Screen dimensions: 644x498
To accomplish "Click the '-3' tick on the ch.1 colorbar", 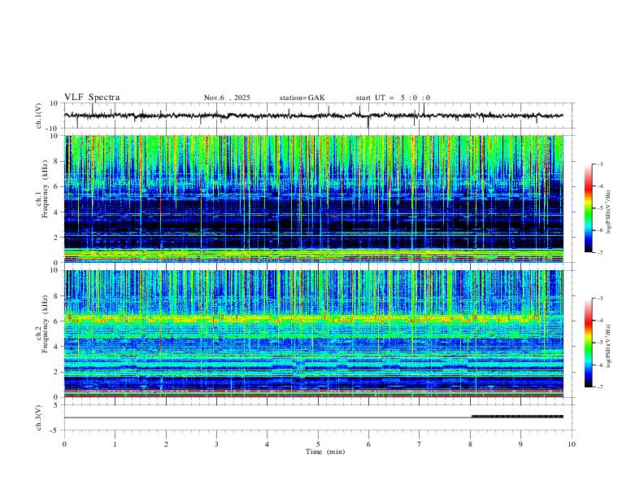I will pos(600,164).
